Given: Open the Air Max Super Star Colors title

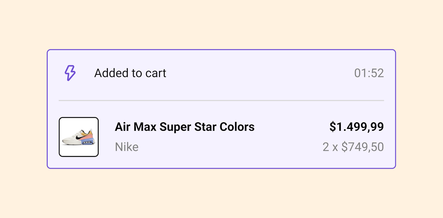Looking at the screenshot, I should pos(185,127).
